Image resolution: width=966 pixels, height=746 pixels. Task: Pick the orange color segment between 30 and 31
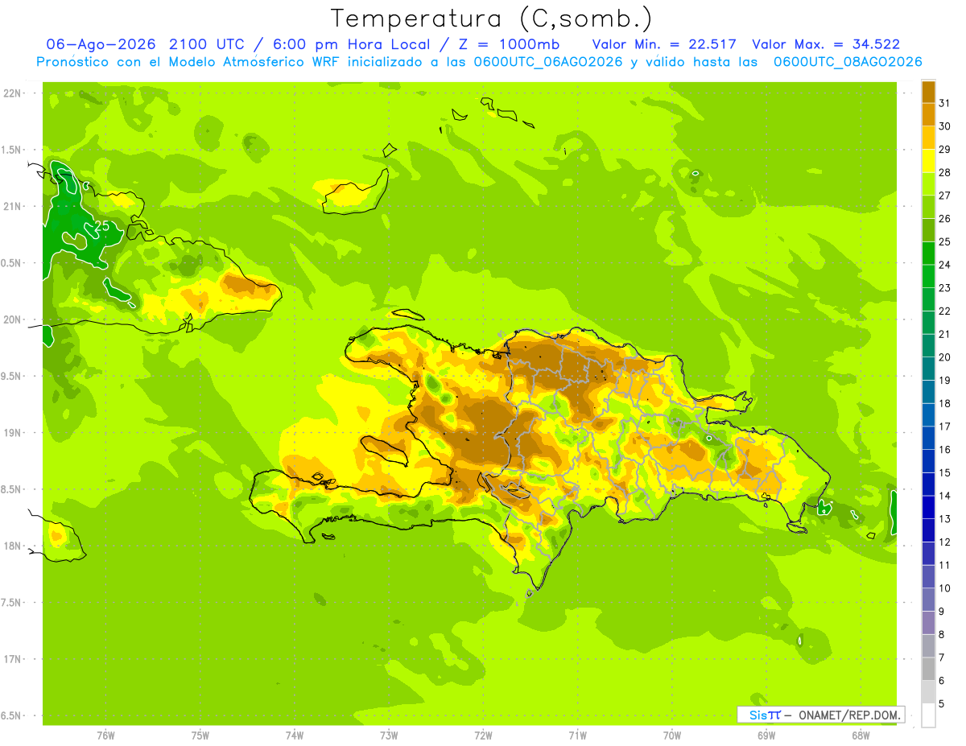click(x=928, y=114)
